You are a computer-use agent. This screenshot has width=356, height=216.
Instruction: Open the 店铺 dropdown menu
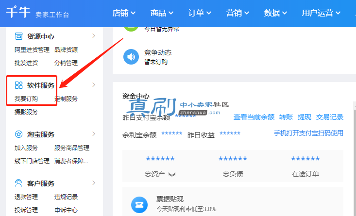coord(124,13)
